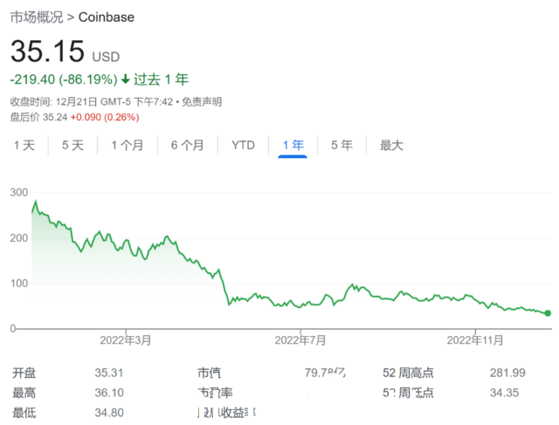
Task: Click the green endpoint dot on chart
Action: point(548,313)
